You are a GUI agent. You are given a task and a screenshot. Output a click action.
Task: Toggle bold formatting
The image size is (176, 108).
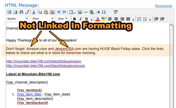pos(74,19)
